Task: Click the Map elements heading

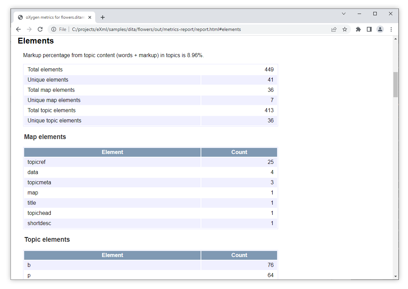Action: 45,137
